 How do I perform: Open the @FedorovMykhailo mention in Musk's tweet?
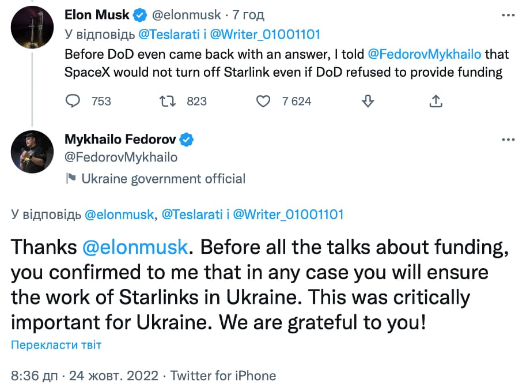pyautogui.click(x=425, y=55)
